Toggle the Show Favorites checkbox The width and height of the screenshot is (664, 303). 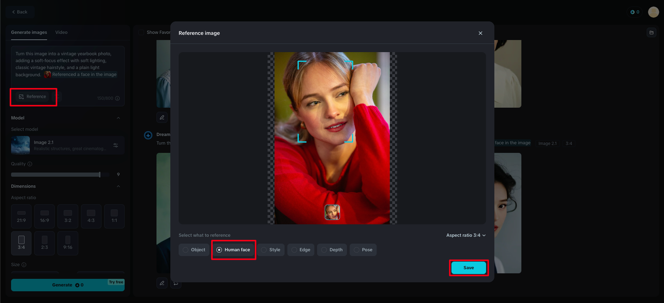click(x=142, y=32)
